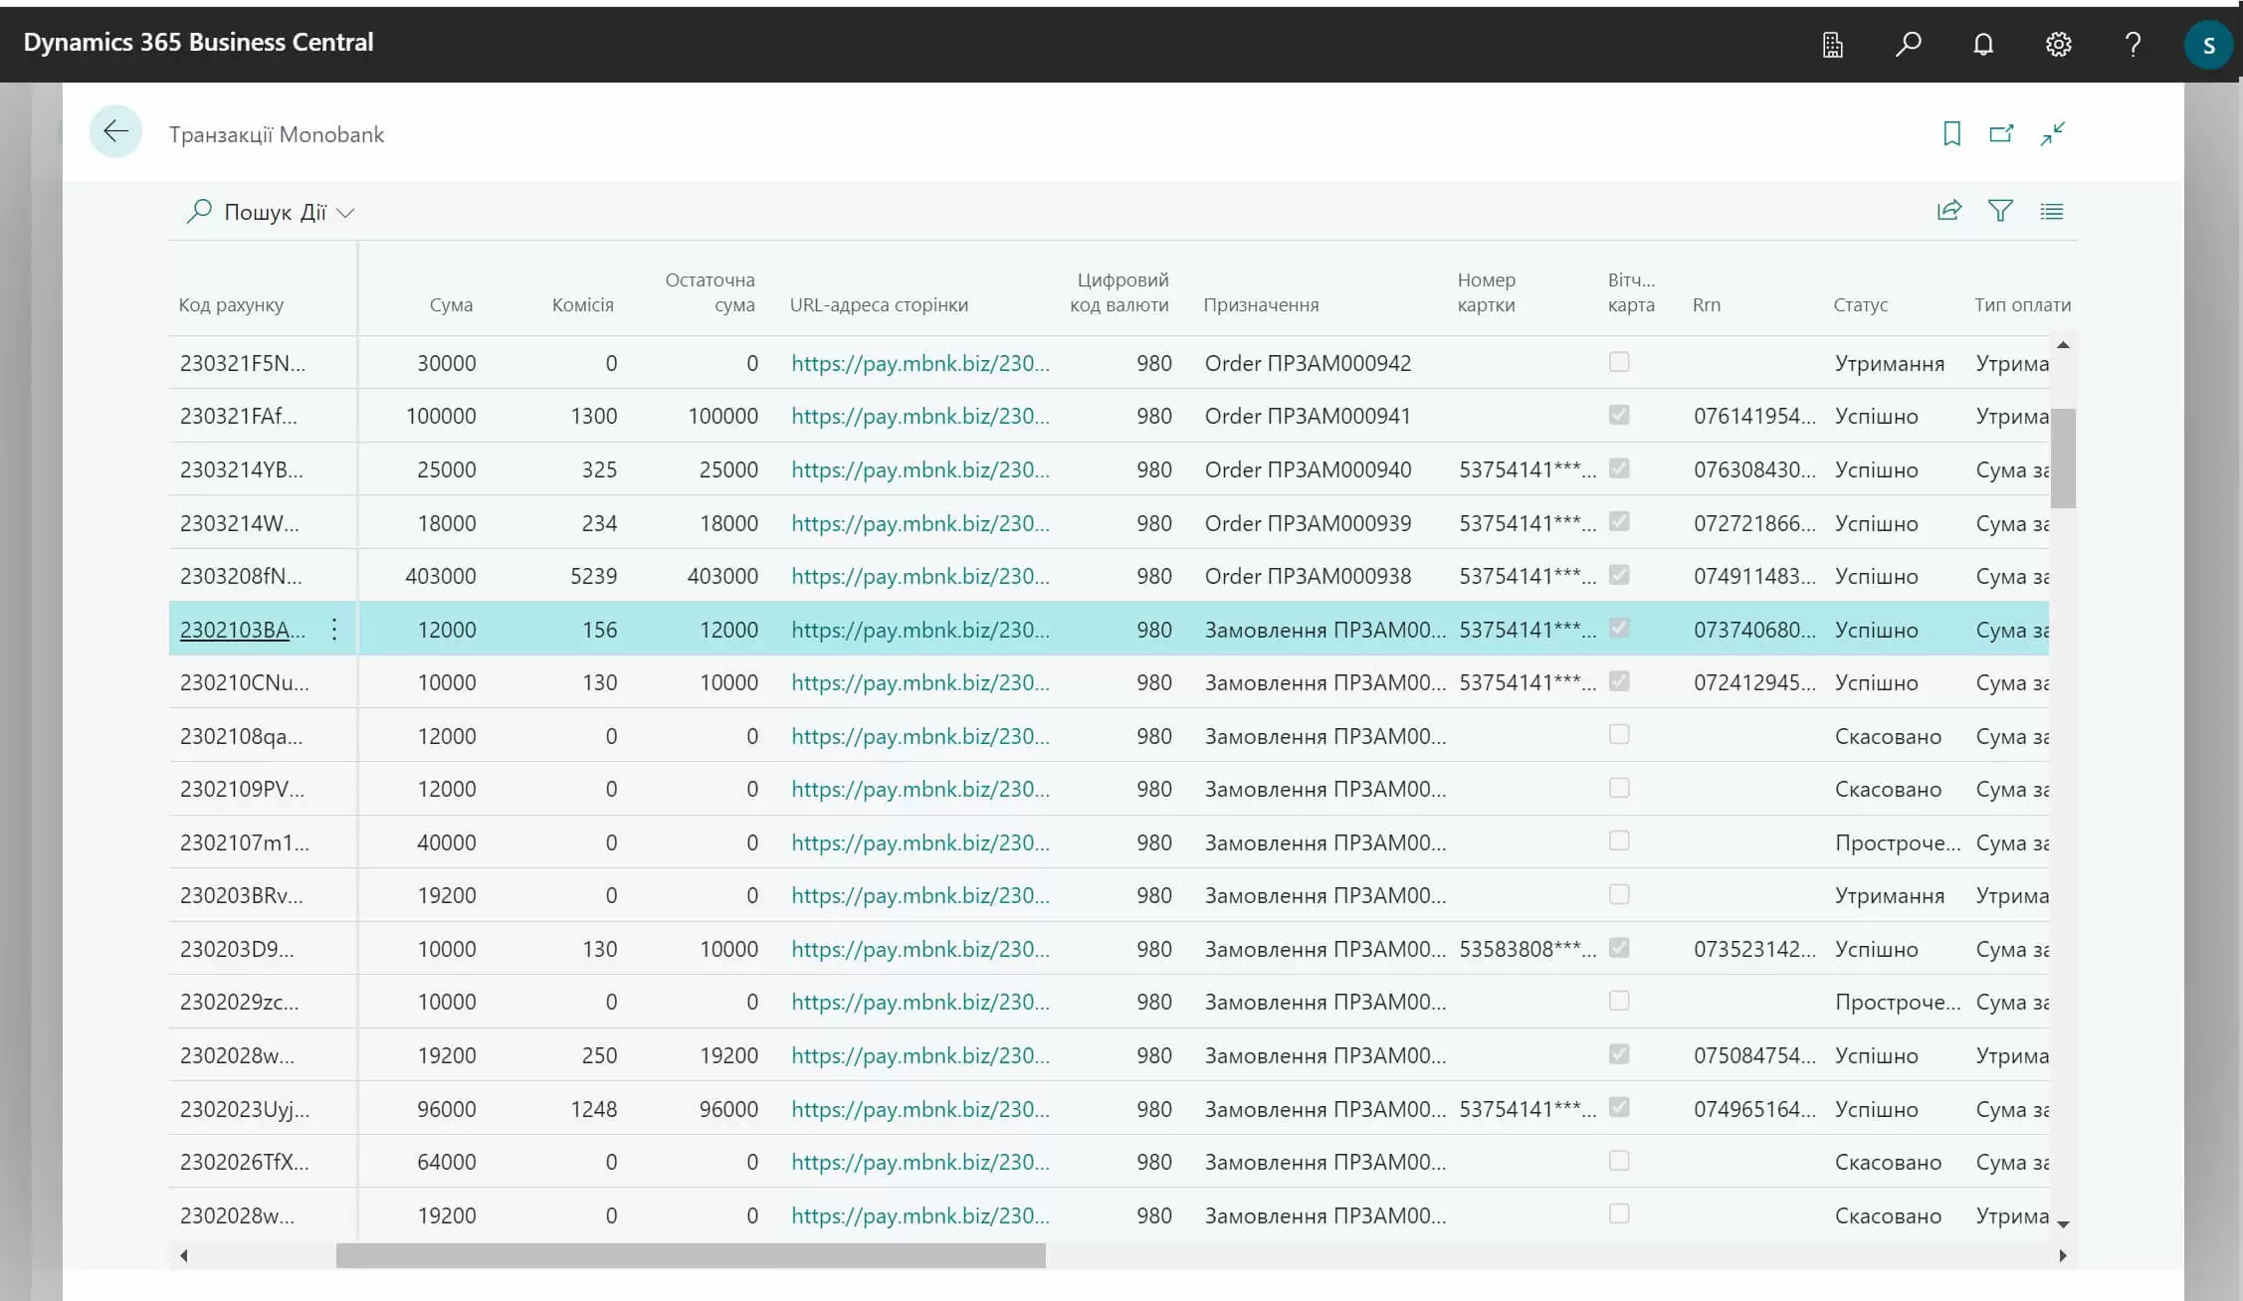Open the global search magnifier in header

pos(1908,44)
